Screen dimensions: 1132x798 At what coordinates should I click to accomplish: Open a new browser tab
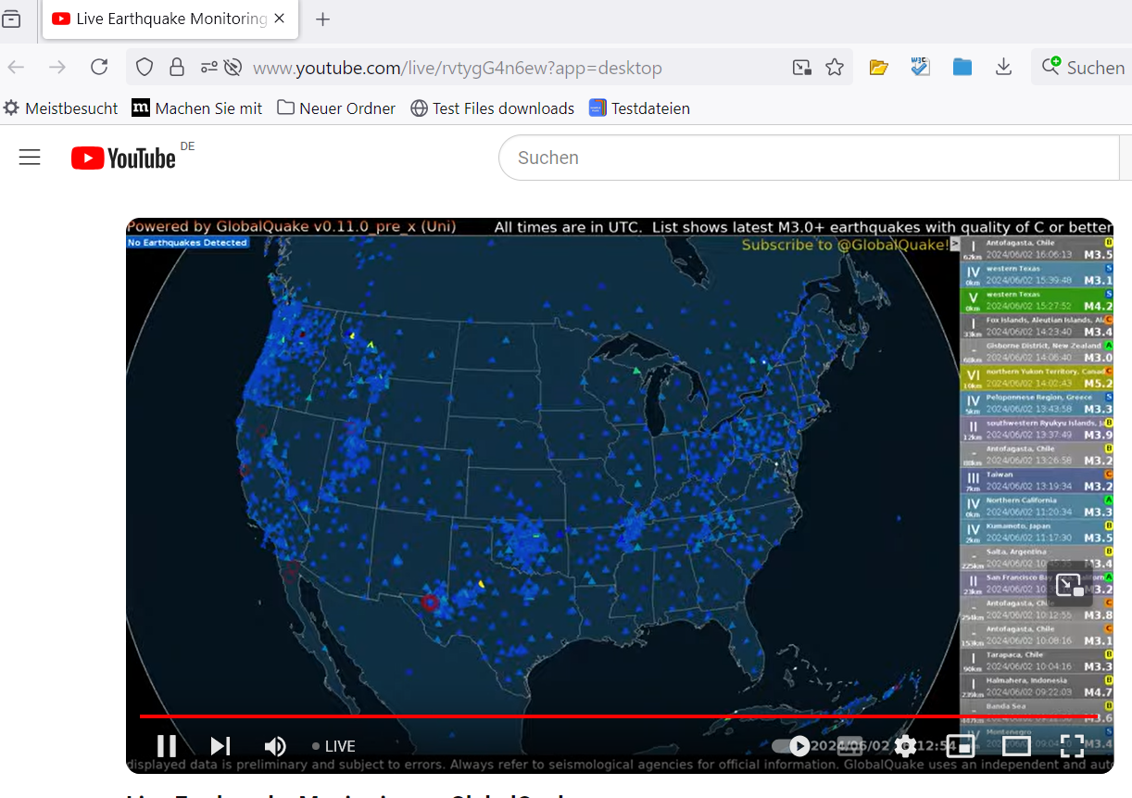point(322,19)
